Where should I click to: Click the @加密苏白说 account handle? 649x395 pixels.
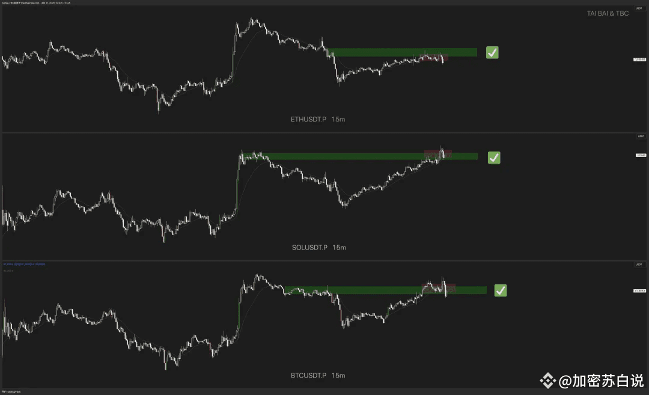tap(601, 381)
